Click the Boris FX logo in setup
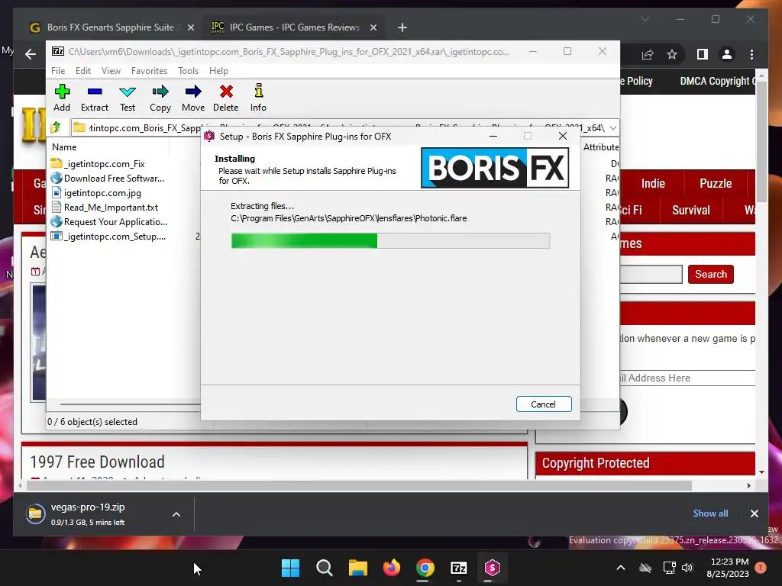 (495, 167)
